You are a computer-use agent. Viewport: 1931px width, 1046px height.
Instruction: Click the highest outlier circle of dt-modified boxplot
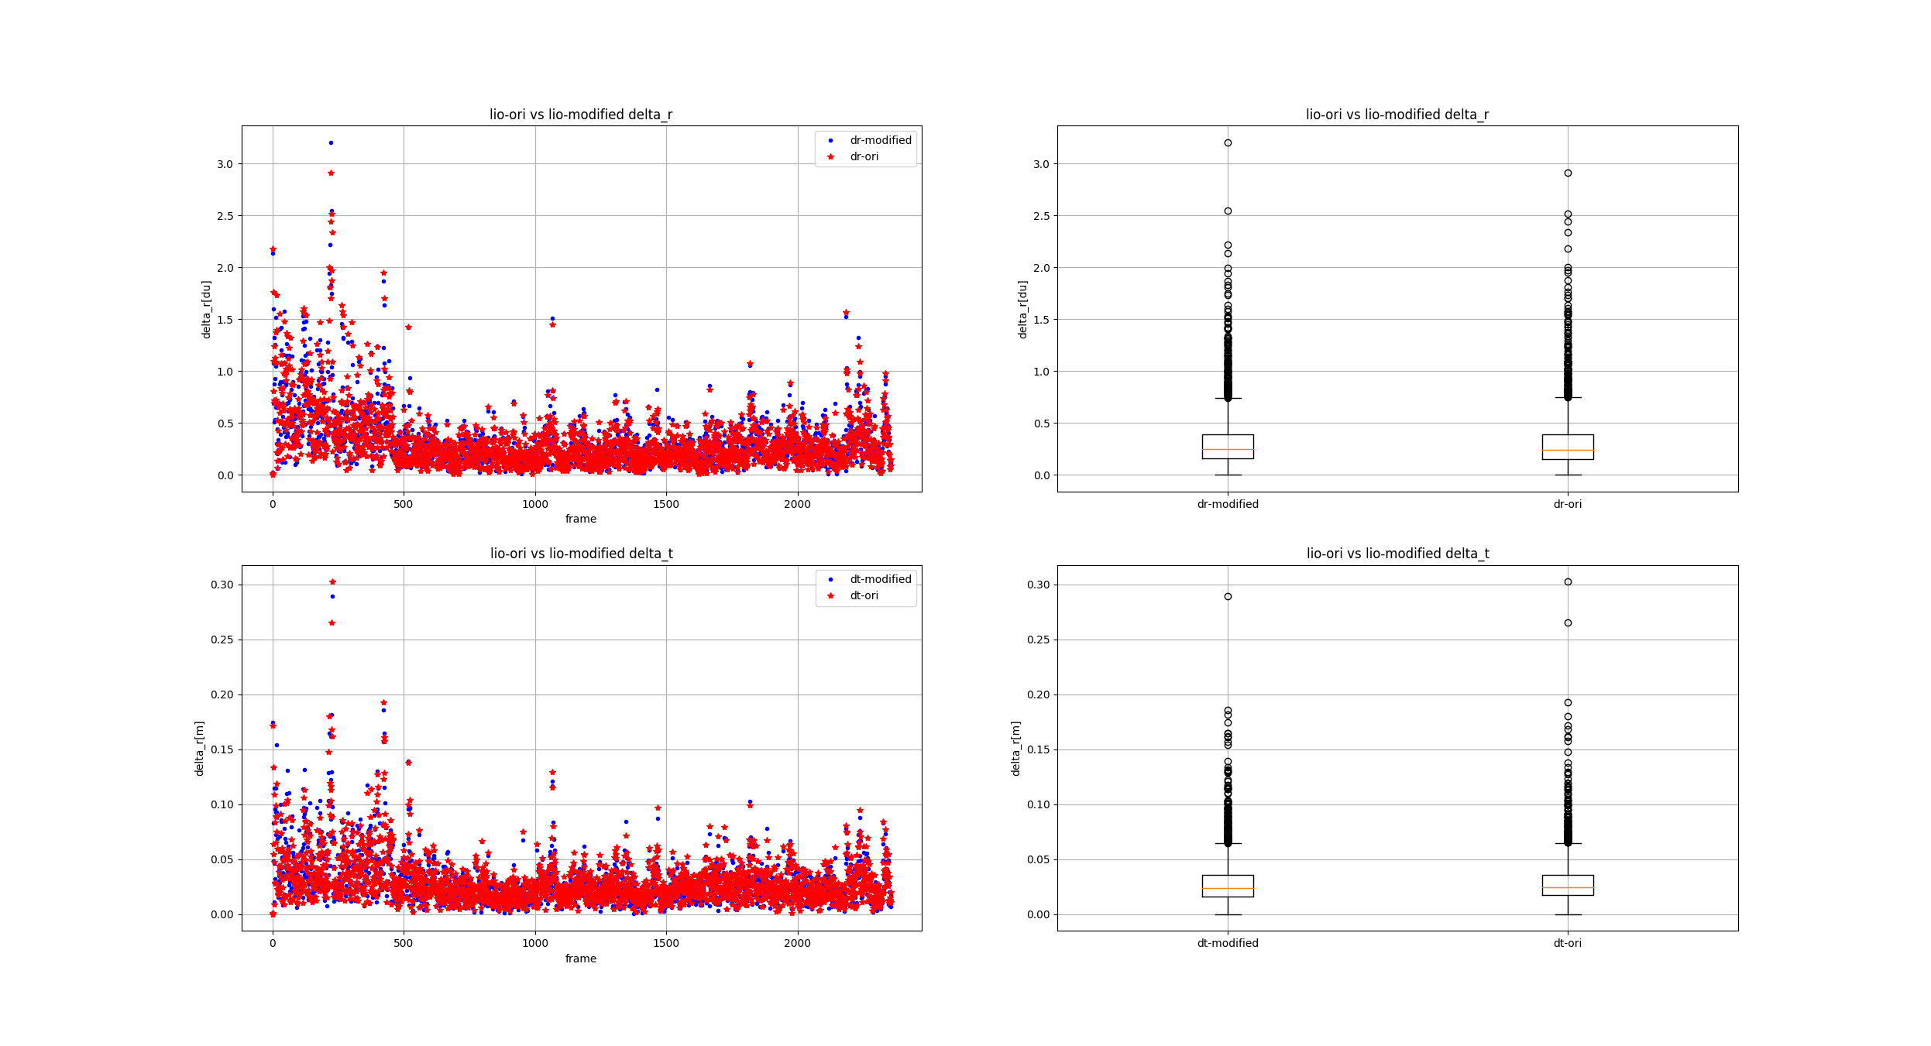pyautogui.click(x=1228, y=596)
